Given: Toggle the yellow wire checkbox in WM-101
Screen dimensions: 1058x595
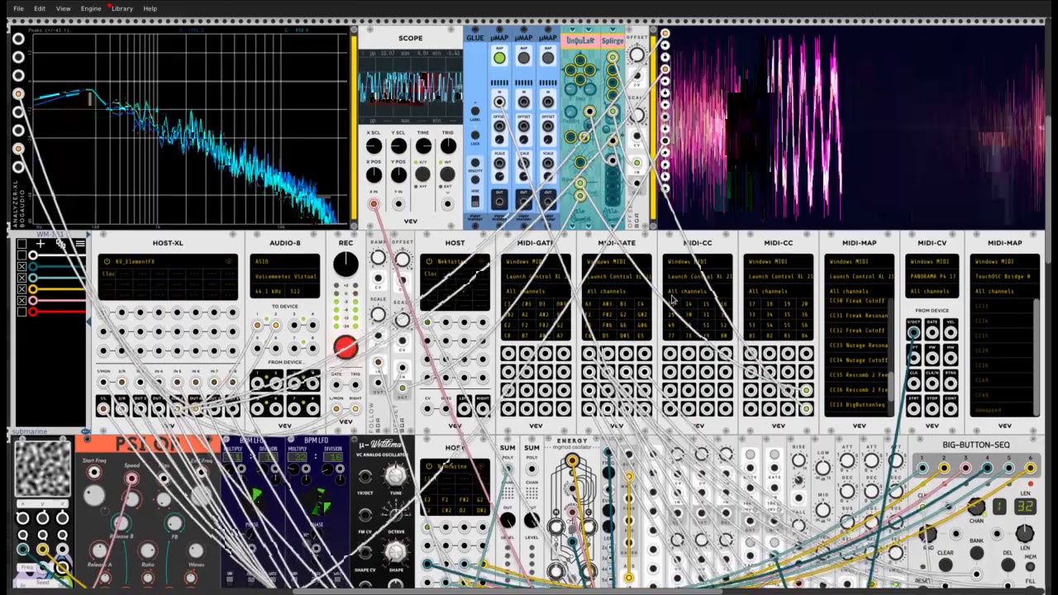Looking at the screenshot, I should (x=21, y=289).
